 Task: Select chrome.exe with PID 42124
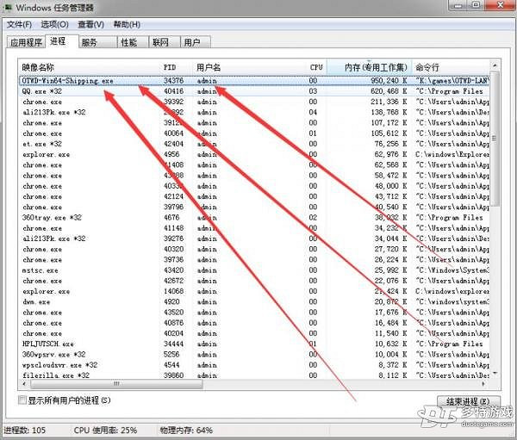(254, 197)
